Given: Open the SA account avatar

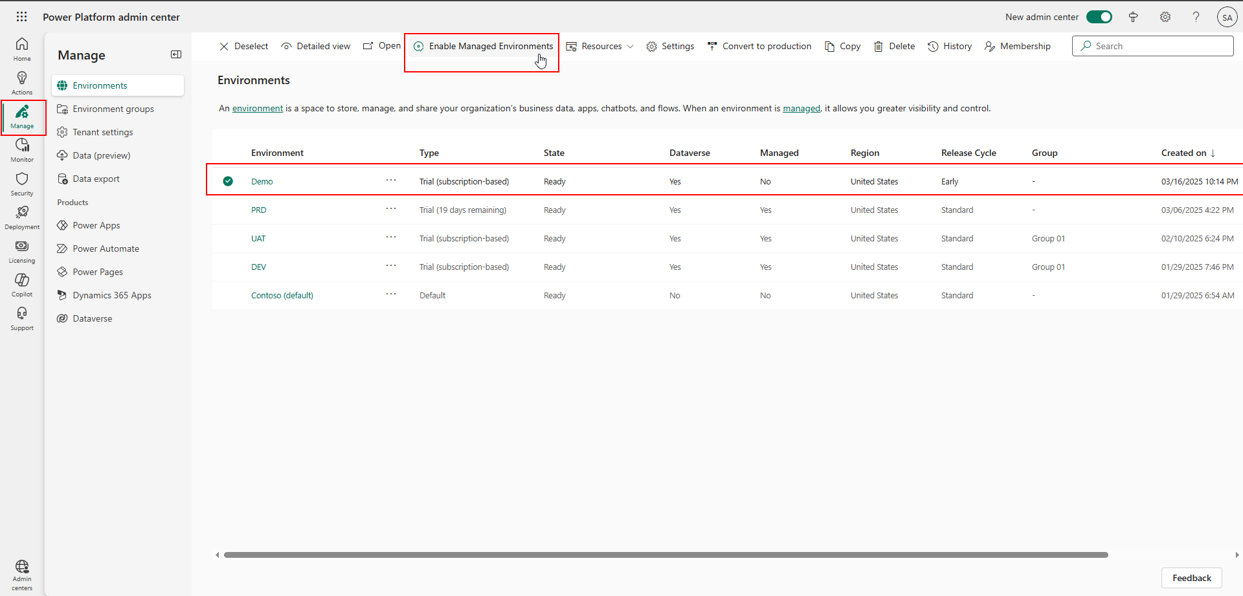Looking at the screenshot, I should point(1227,17).
